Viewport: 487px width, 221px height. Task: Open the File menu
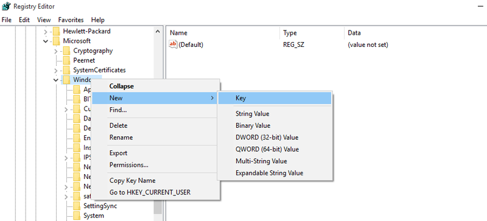pyautogui.click(x=6, y=20)
